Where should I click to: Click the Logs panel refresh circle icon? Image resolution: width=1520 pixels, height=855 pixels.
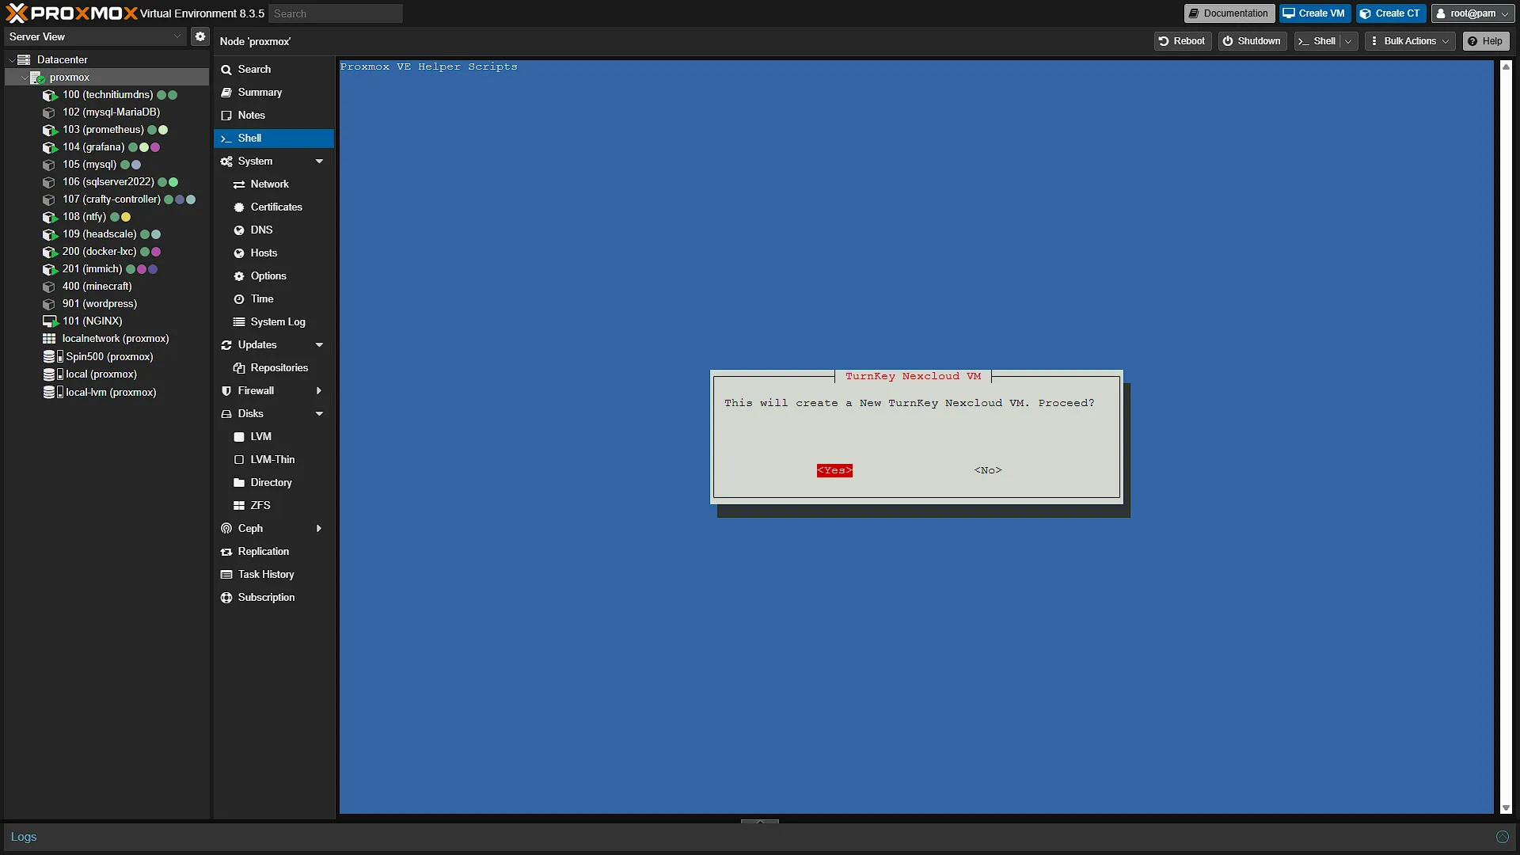1503,837
